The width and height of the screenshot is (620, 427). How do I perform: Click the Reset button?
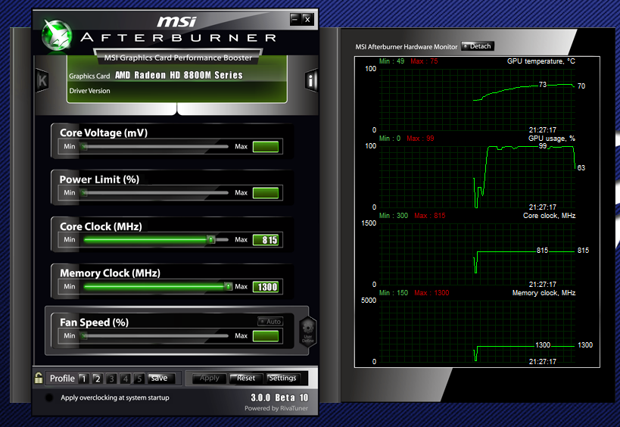click(x=245, y=379)
